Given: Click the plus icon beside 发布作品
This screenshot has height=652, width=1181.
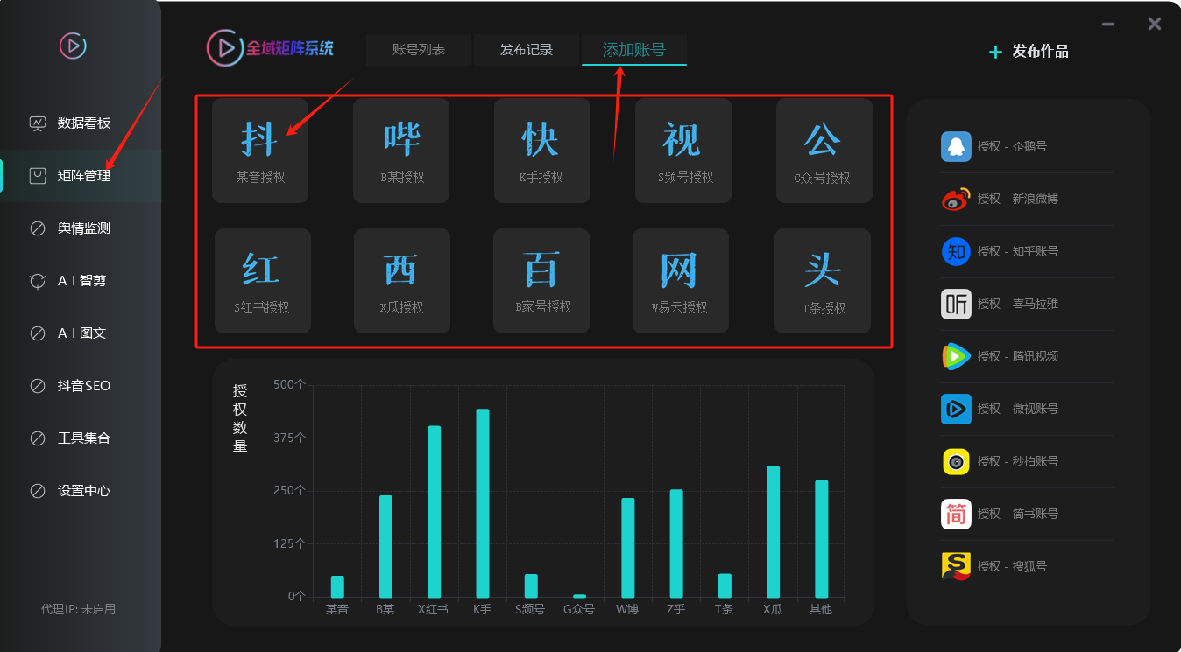Looking at the screenshot, I should 995,52.
